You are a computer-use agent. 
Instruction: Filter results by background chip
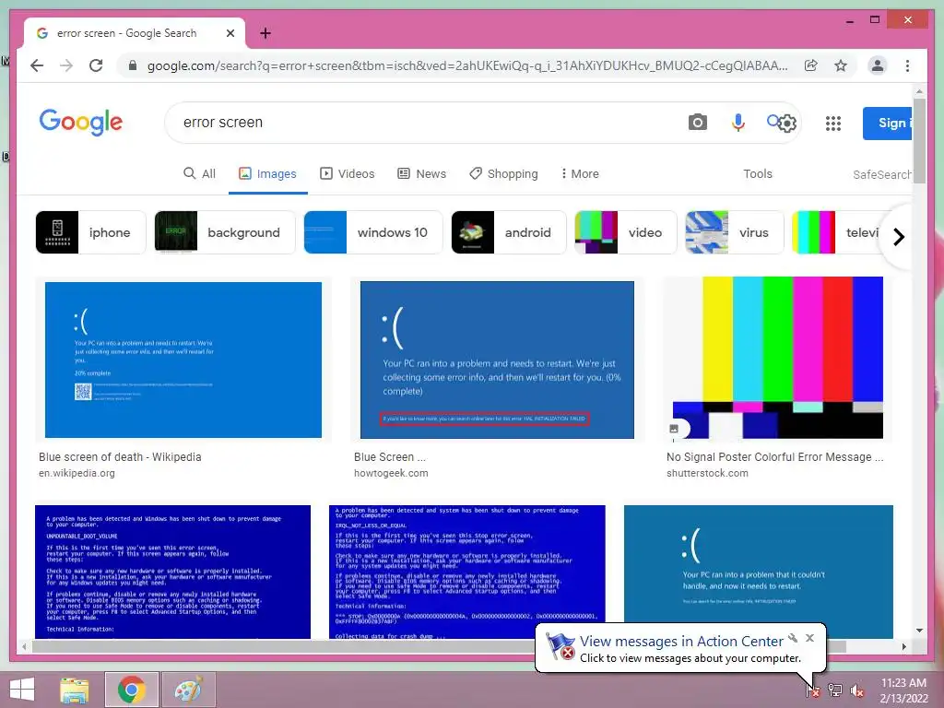coord(225,232)
